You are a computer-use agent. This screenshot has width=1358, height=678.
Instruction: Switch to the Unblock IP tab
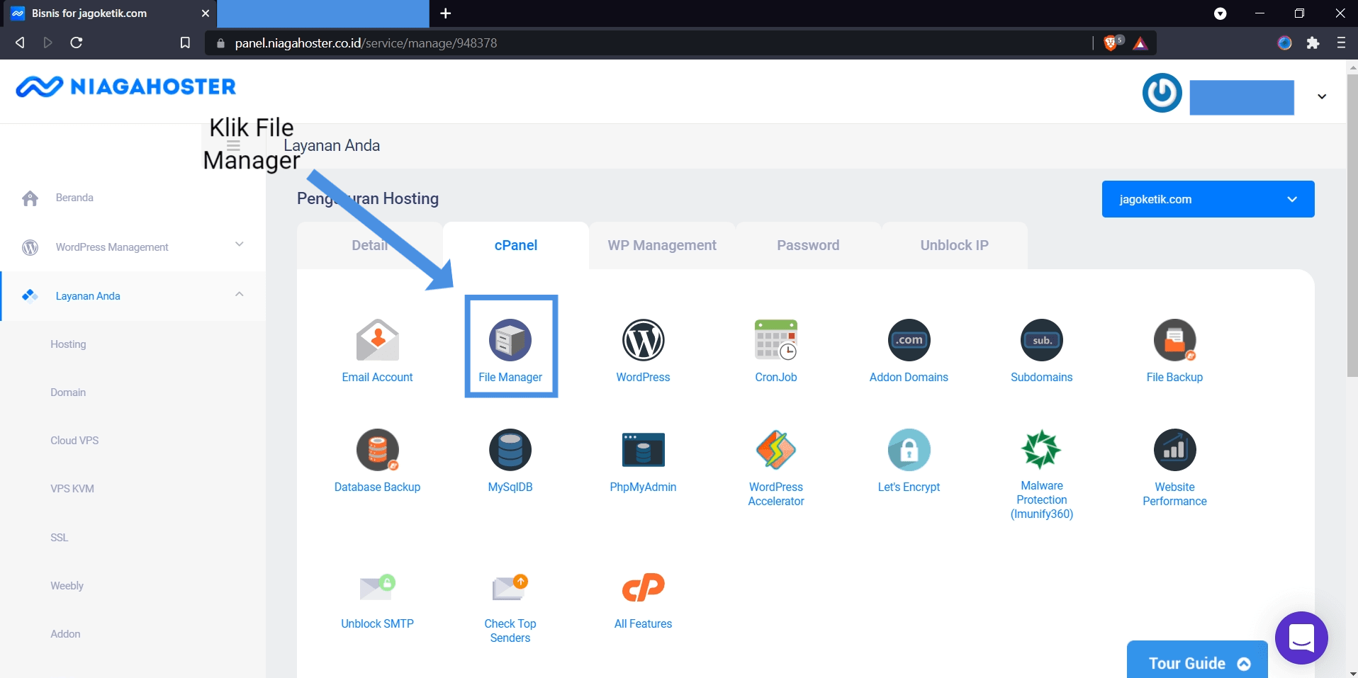[954, 245]
